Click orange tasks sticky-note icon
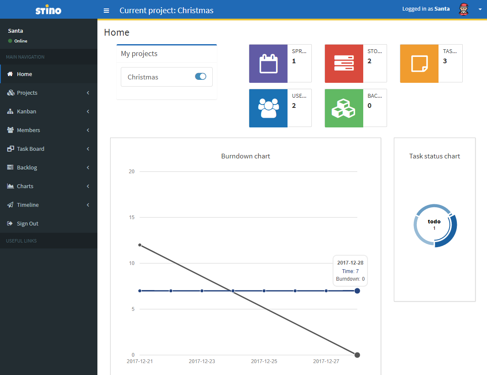487x375 pixels. click(x=419, y=64)
